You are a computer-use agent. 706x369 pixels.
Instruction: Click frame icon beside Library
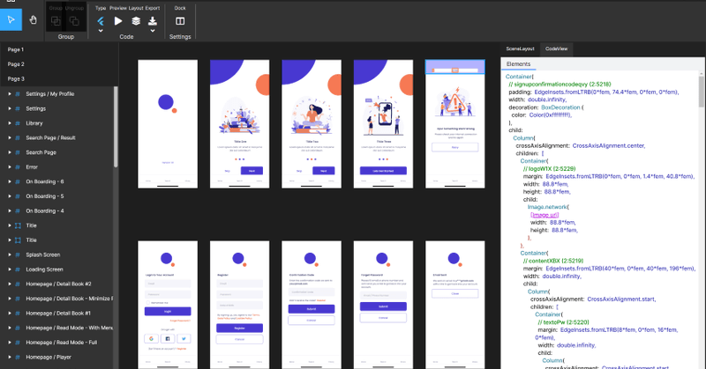(18, 123)
